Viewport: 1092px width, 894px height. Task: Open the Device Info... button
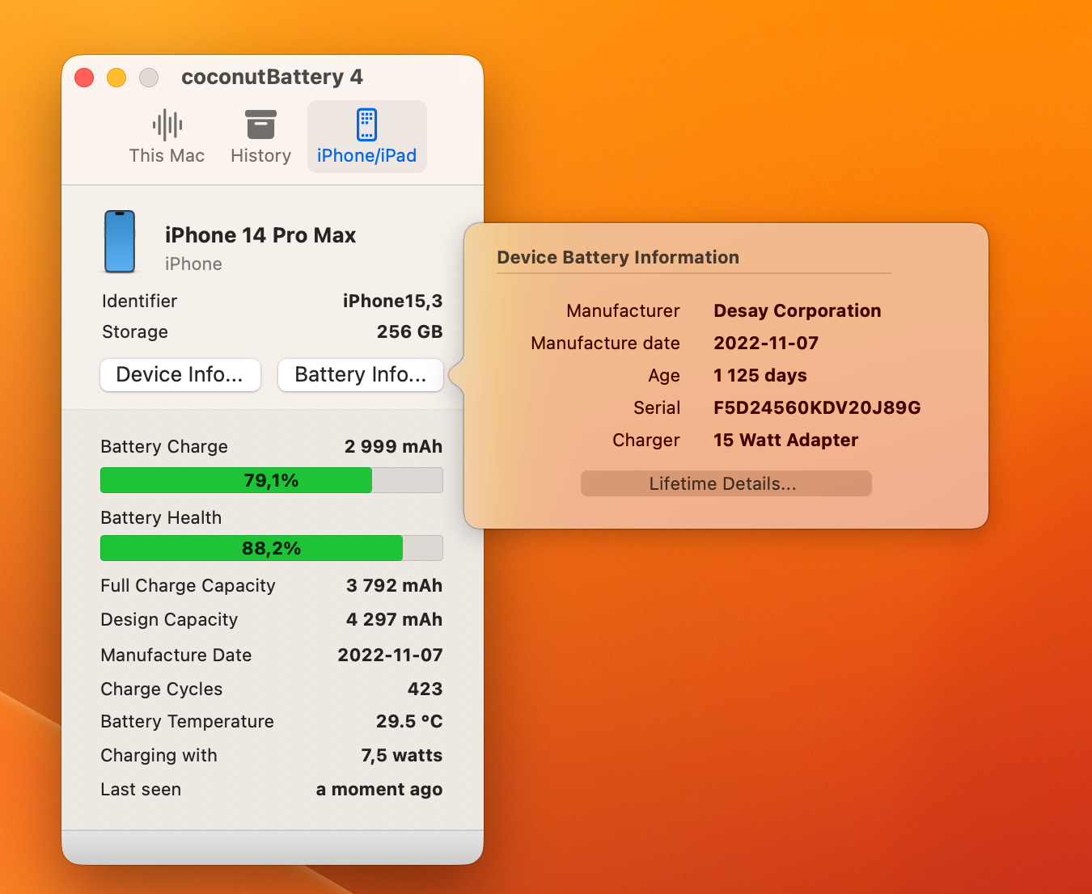(180, 375)
